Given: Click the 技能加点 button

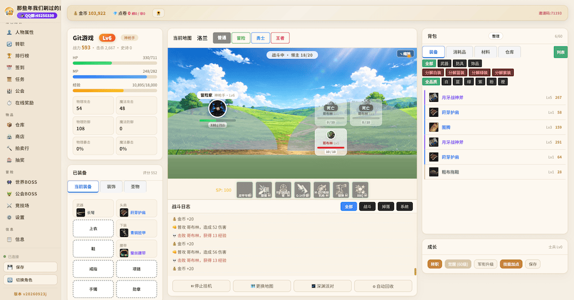Looking at the screenshot, I should [x=511, y=265].
